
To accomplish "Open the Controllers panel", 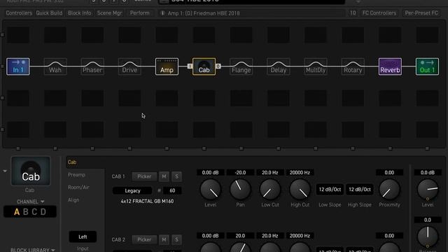I will [19, 13].
